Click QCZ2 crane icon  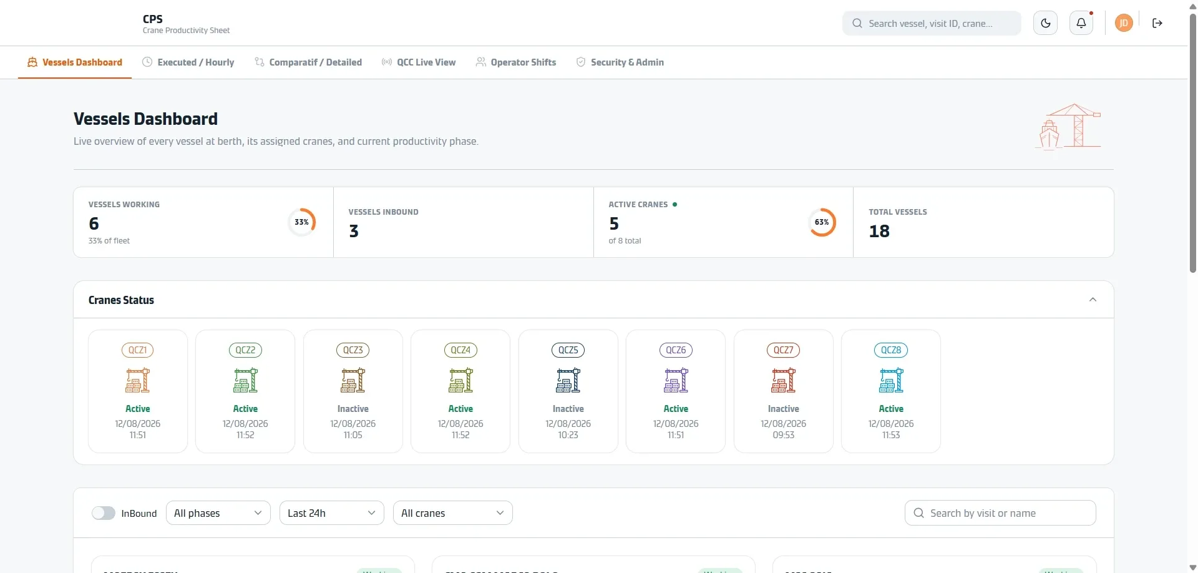pyautogui.click(x=245, y=380)
